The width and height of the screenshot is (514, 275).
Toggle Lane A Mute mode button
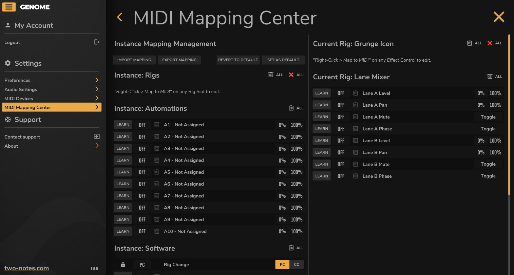click(x=488, y=117)
